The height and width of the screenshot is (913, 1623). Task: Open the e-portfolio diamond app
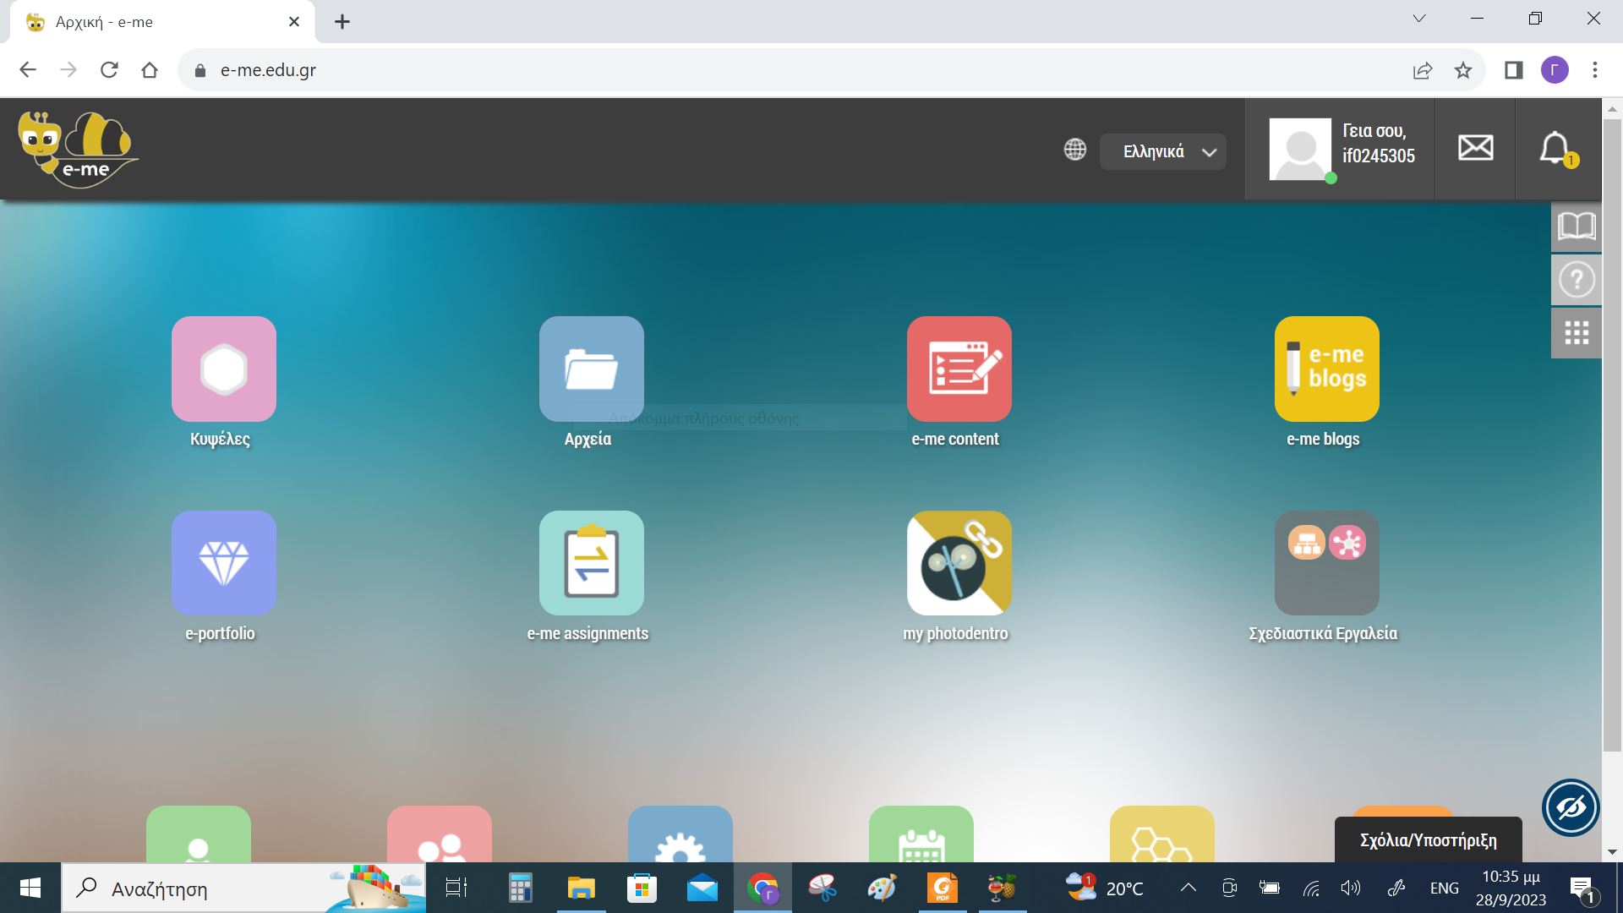pos(223,563)
